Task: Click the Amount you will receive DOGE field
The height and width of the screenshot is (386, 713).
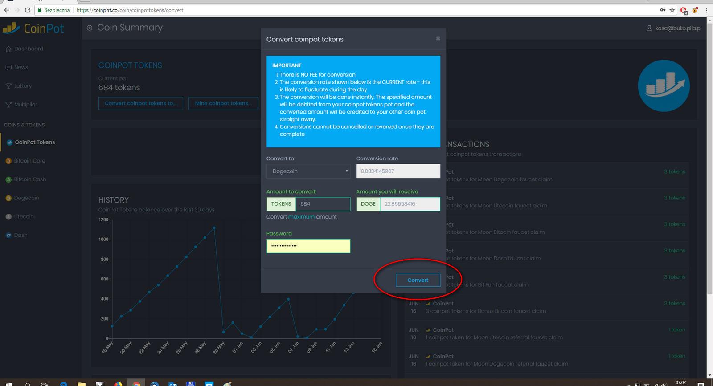Action: point(410,204)
